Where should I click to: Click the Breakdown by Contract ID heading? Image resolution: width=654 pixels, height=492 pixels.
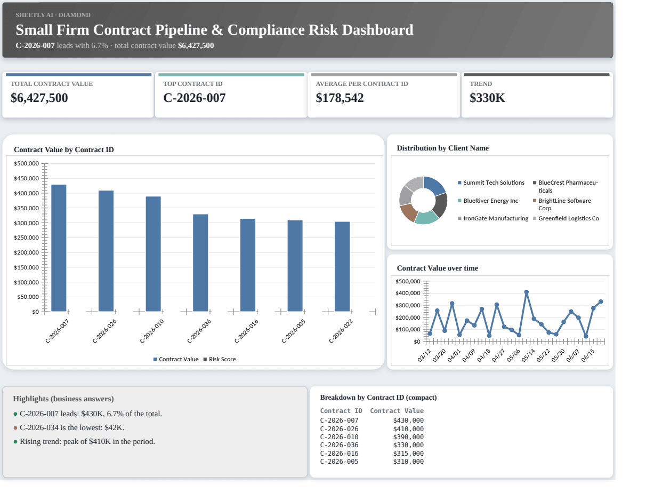point(378,398)
